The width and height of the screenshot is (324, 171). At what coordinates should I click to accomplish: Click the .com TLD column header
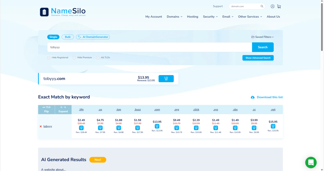[x=157, y=110]
